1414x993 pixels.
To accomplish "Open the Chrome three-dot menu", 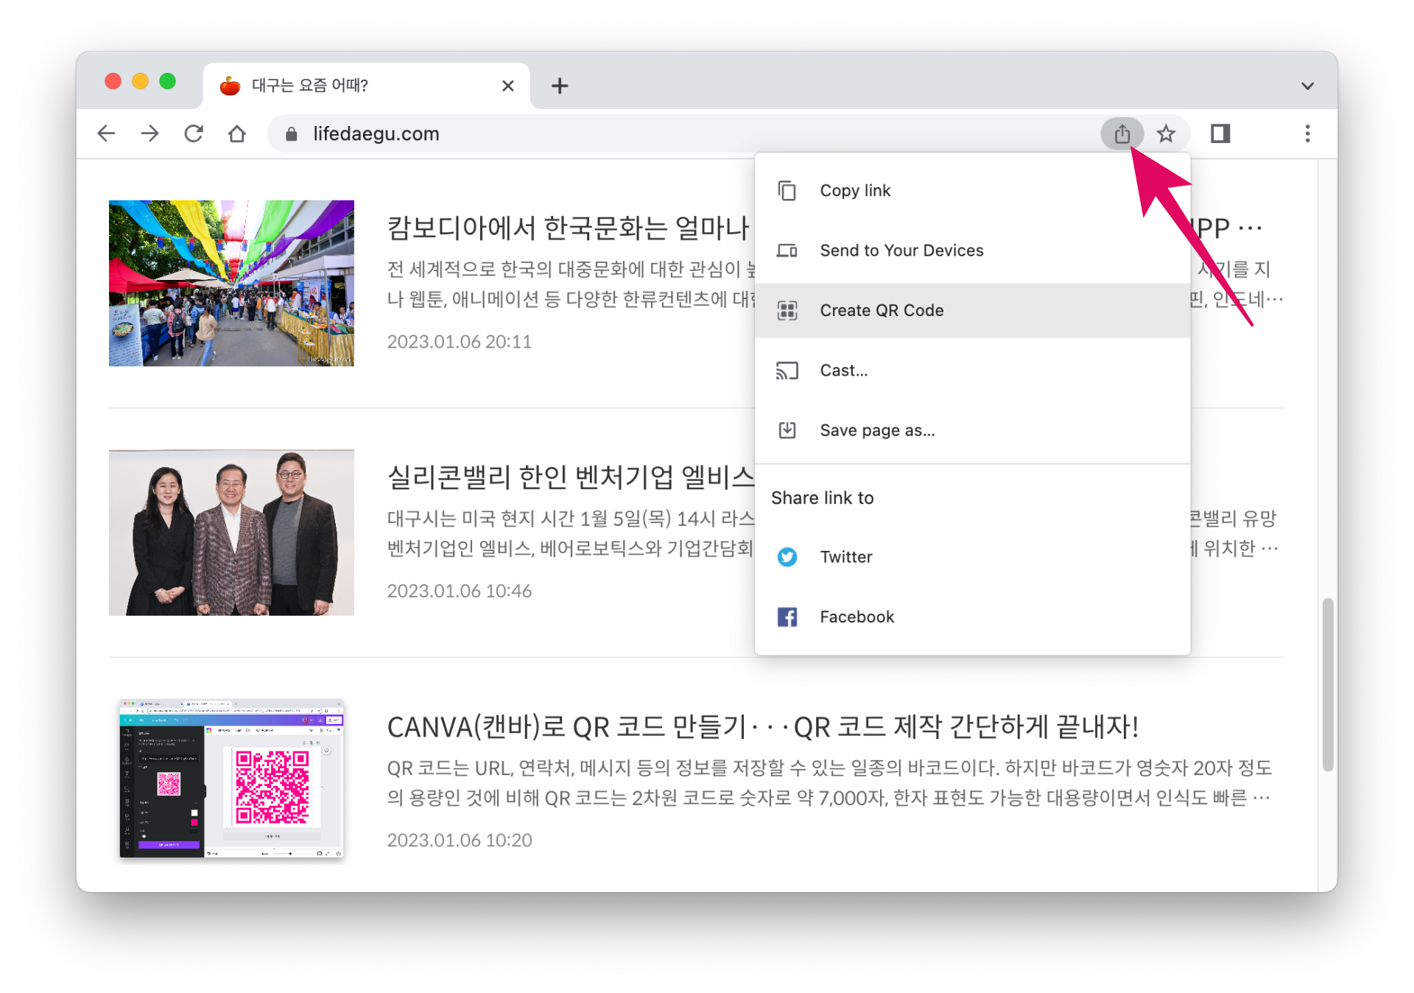I will click(1307, 133).
